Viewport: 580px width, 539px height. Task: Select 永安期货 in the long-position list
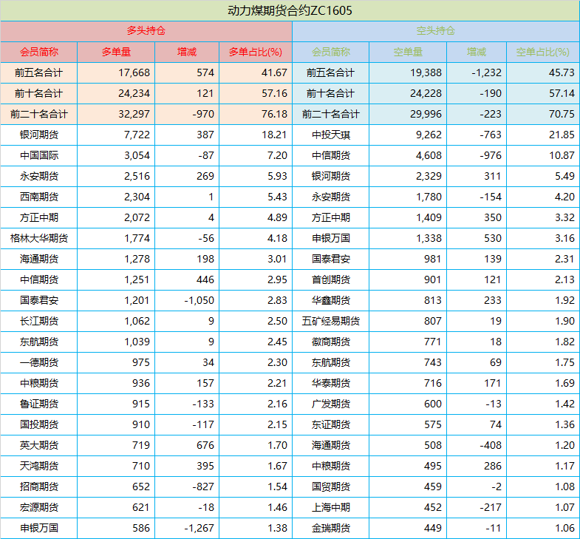(x=39, y=176)
